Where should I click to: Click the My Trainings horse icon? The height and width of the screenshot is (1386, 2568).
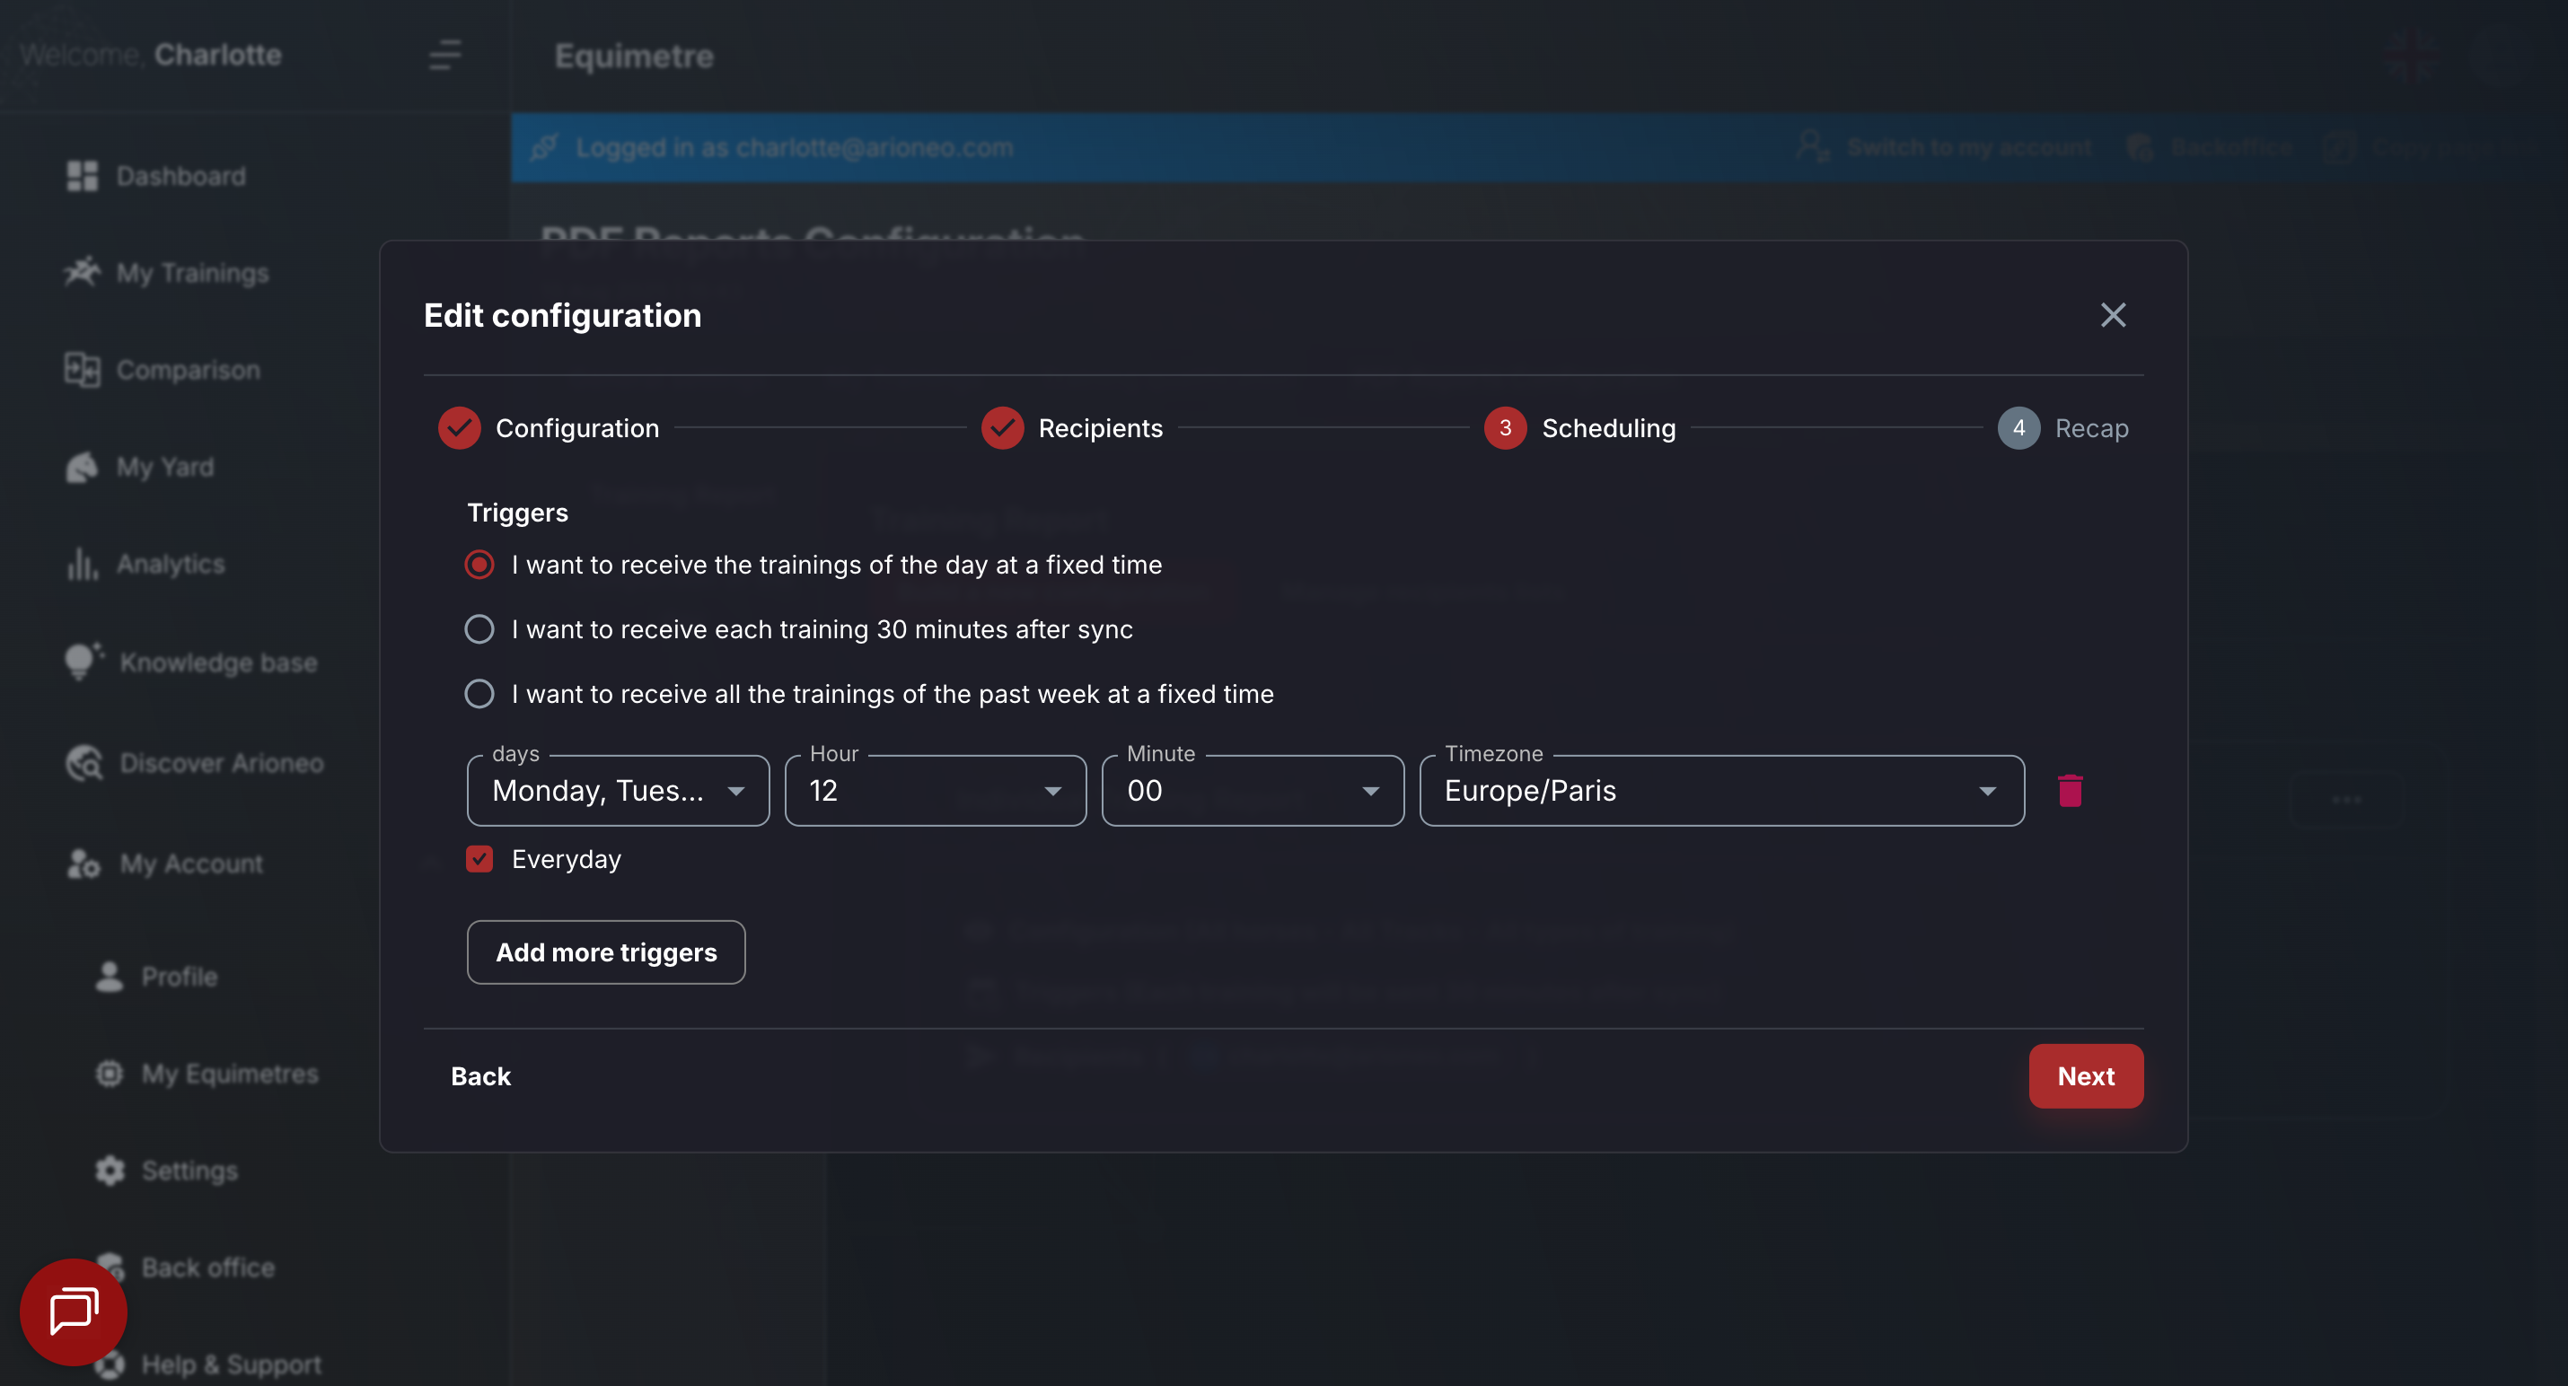coord(82,272)
